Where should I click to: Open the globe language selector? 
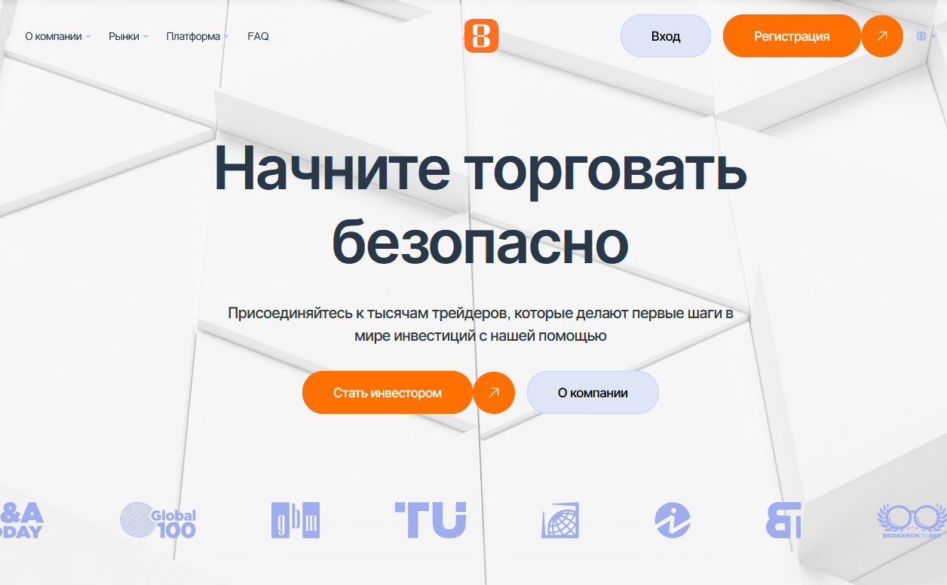[925, 36]
